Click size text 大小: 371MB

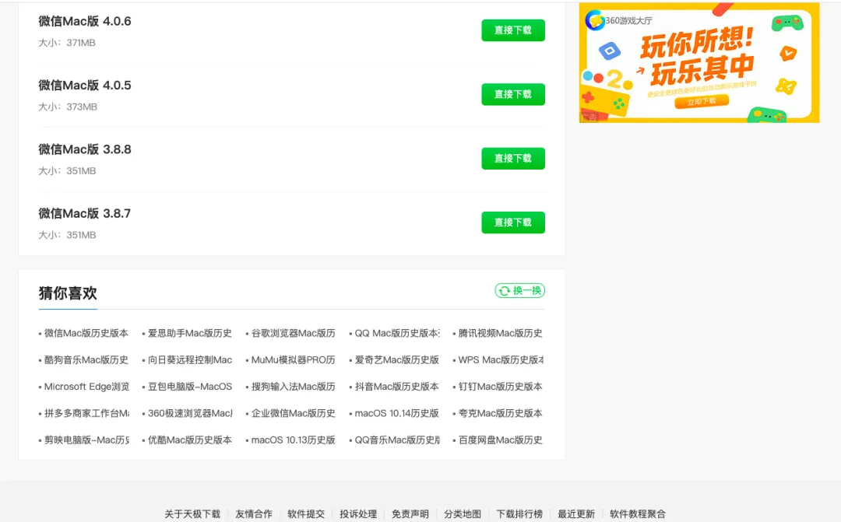pyautogui.click(x=66, y=43)
